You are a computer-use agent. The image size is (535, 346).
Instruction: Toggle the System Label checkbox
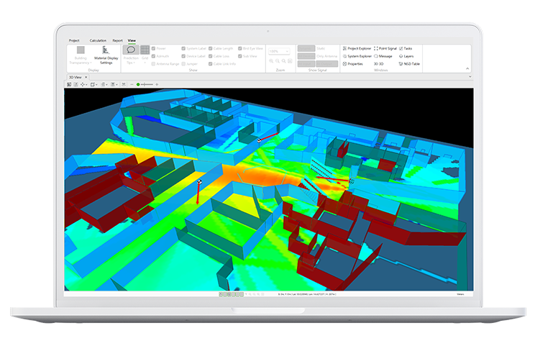pyautogui.click(x=183, y=48)
